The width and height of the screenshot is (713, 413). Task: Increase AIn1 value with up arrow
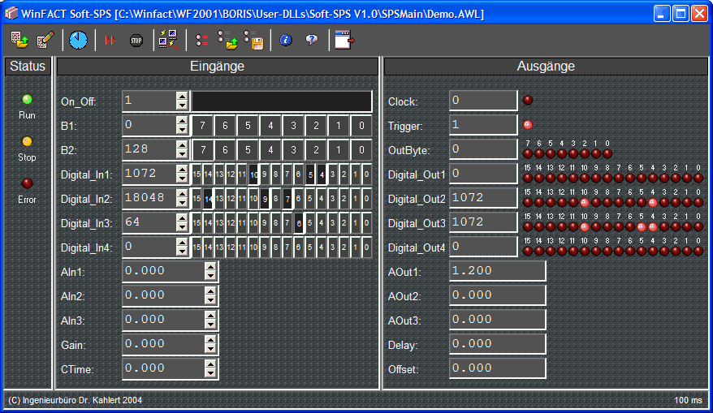[210, 267]
